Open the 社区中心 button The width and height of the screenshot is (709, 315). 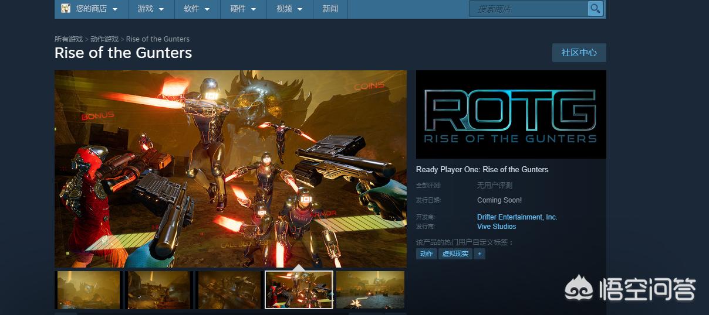tap(579, 53)
